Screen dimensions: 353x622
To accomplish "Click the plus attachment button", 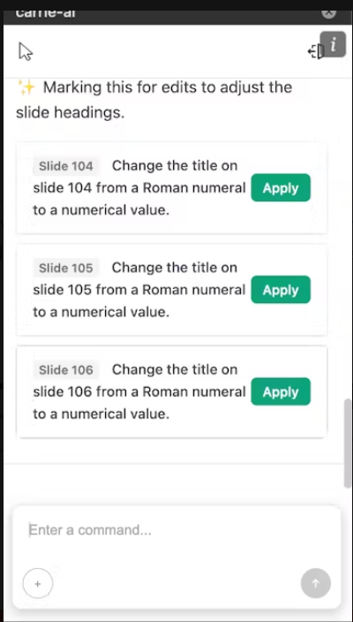I will (38, 583).
